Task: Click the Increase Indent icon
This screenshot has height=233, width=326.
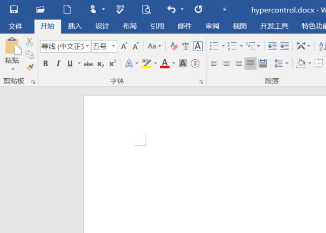Action: (x=284, y=47)
